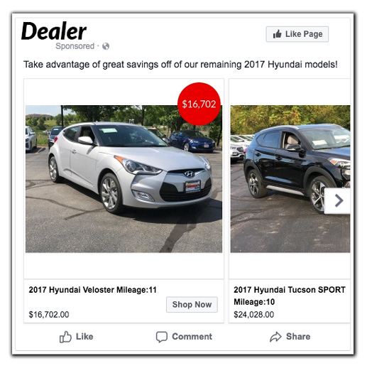Image resolution: width=367 pixels, height=373 pixels.
Task: Click the ad text about 2017 Hyundai savings
Action: 180,65
